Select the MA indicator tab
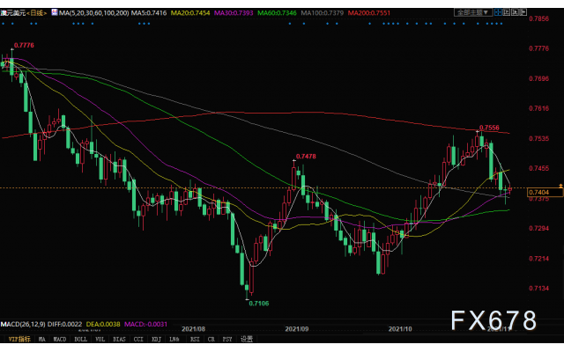Image resolution: width=564 pixels, height=352 pixels. 42,339
